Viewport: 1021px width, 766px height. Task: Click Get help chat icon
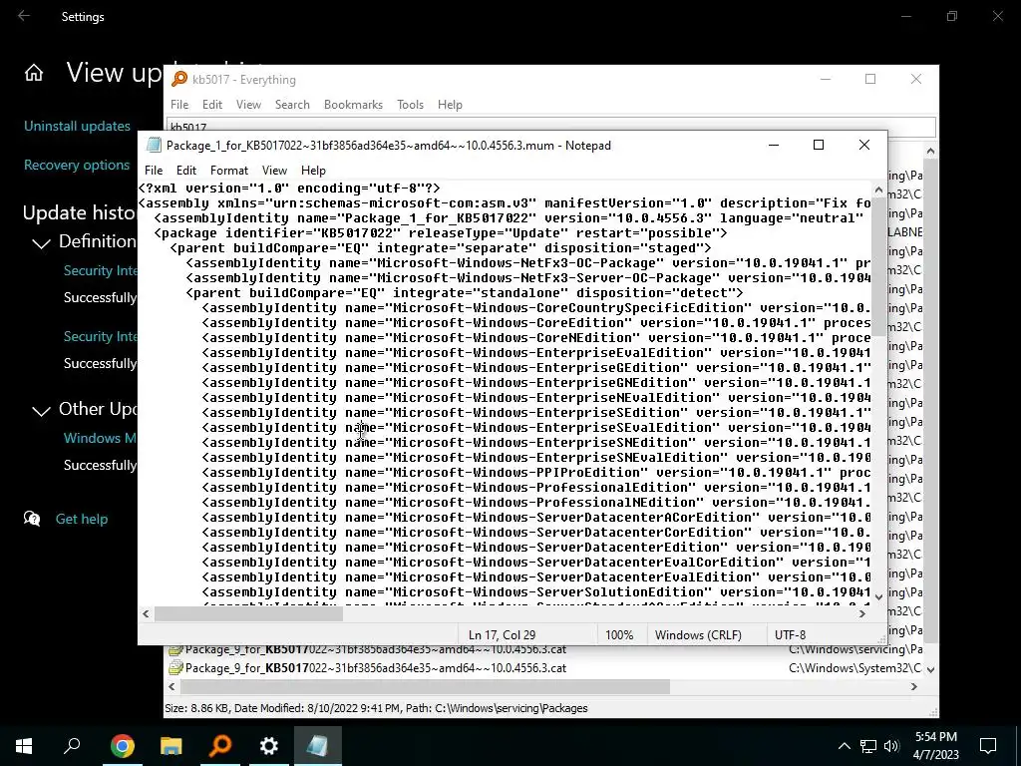click(32, 519)
